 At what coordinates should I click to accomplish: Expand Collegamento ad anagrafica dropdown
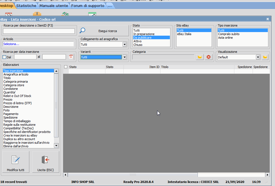(124, 44)
